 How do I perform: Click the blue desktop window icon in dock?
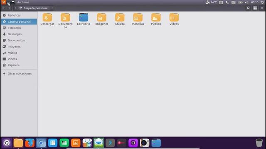[x=156, y=143]
